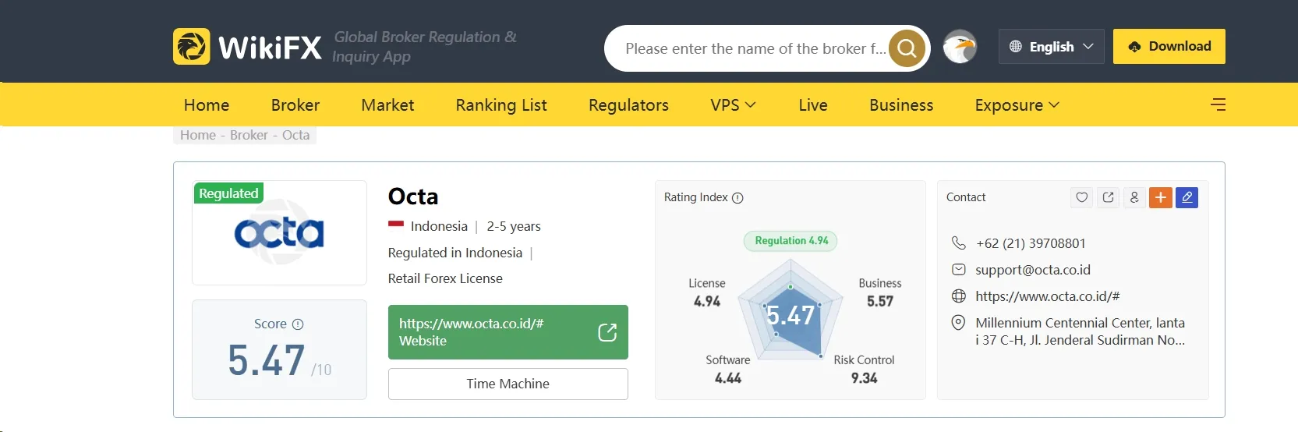Click the user icon in Contact panel
This screenshot has height=432, width=1298.
coord(1134,197)
